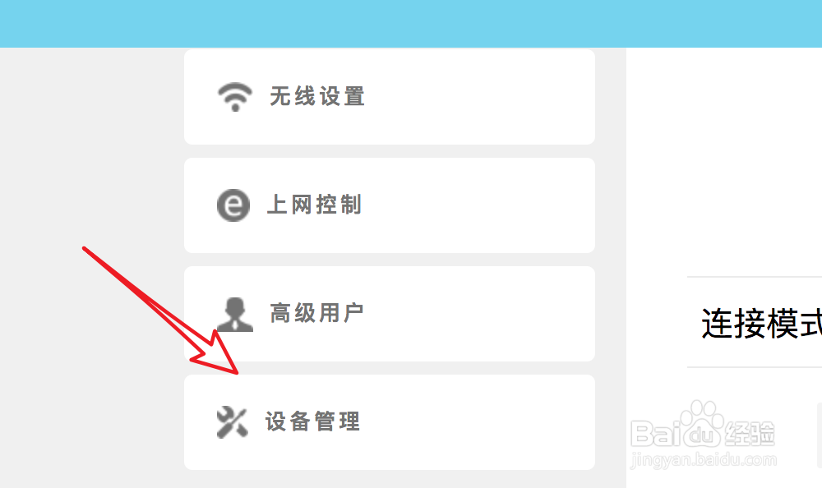Click the Wi-Fi signal icon
This screenshot has height=488, width=822.
[235, 97]
